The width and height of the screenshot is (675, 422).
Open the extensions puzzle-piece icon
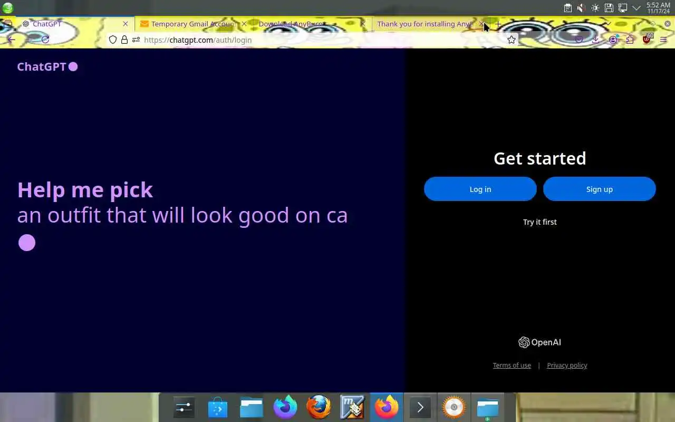(630, 40)
